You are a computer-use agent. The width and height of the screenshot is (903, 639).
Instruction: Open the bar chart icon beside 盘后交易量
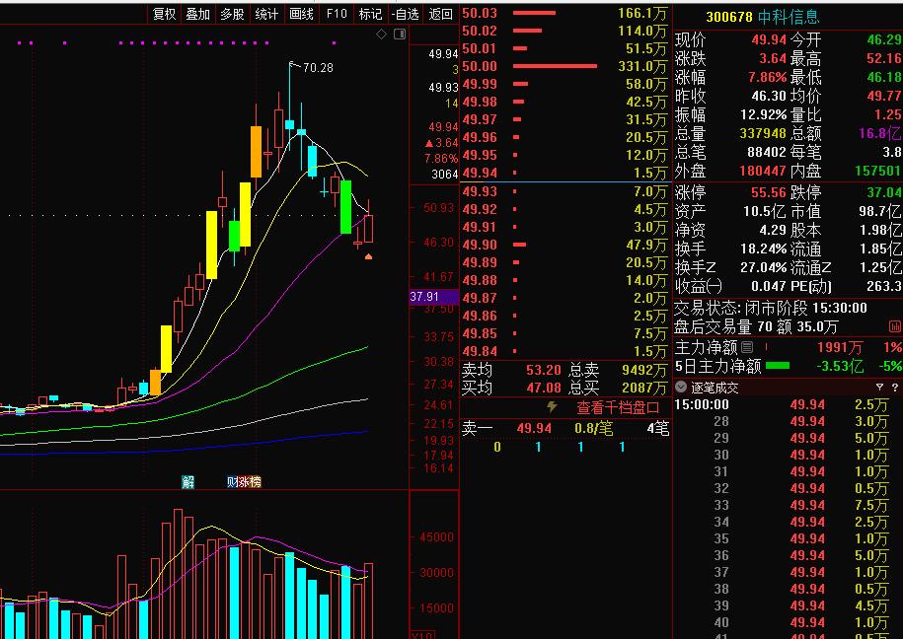[895, 326]
